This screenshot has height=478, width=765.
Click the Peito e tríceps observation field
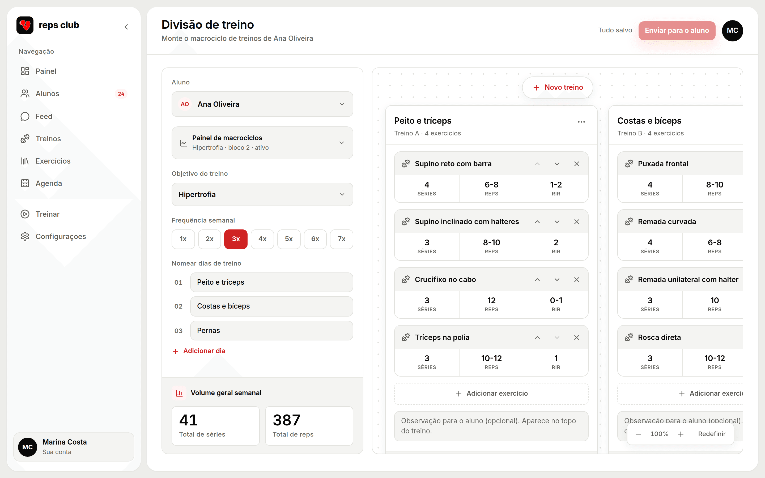tap(491, 426)
